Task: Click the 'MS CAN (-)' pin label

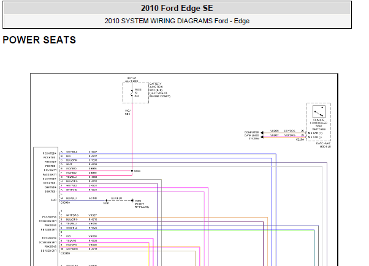Action: pyautogui.click(x=315, y=137)
